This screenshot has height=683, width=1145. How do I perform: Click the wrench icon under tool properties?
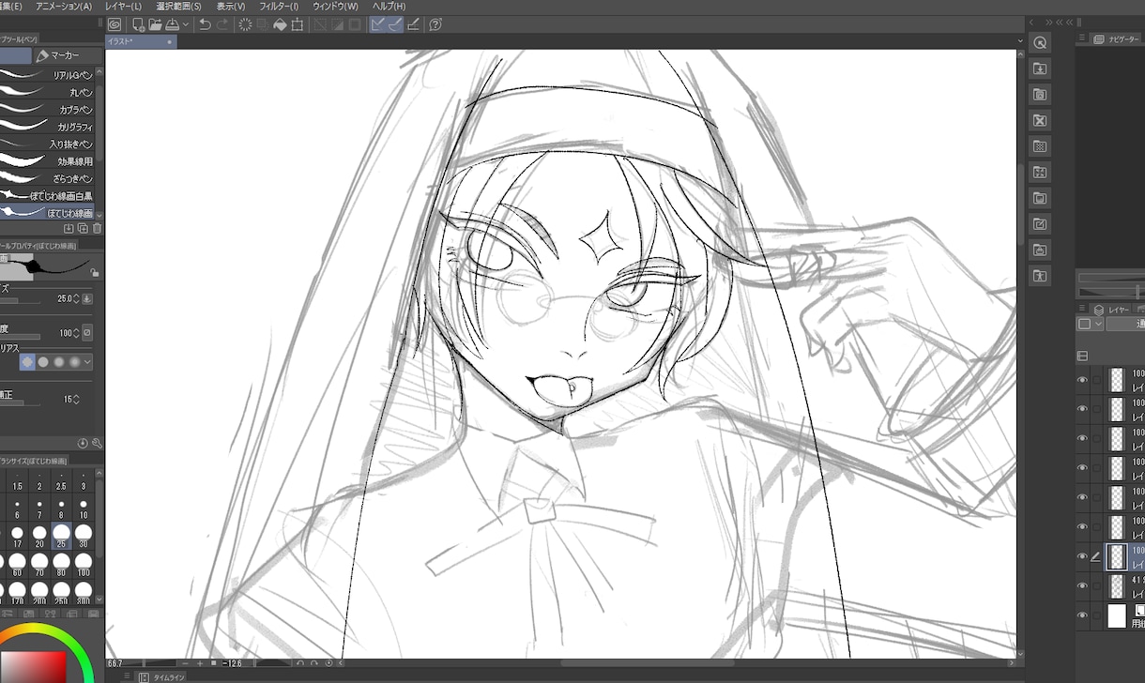pyautogui.click(x=97, y=443)
